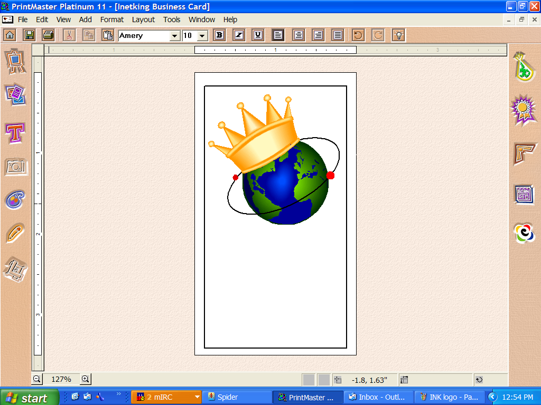Click the Home hub toolbar icon
This screenshot has height=405, width=541.
click(x=10, y=35)
